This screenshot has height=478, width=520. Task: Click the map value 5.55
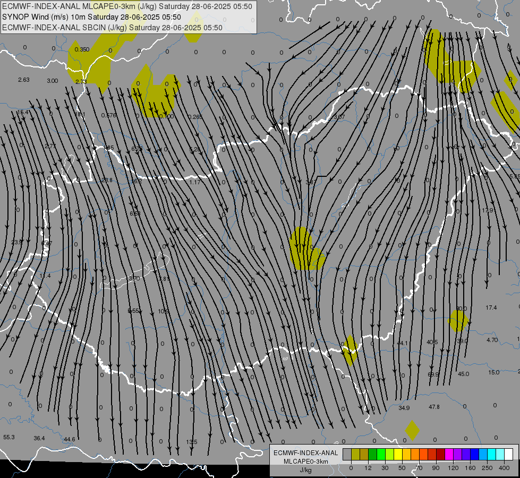133,311
